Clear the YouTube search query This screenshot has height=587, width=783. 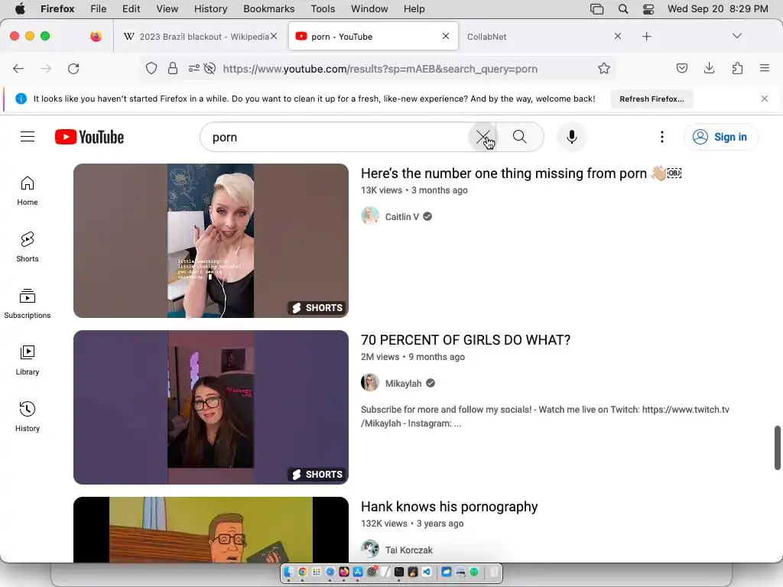[482, 137]
